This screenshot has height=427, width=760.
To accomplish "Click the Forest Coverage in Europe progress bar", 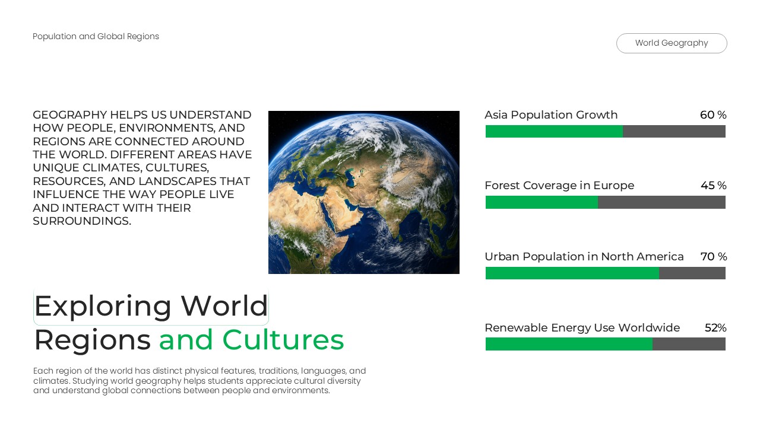I will (x=606, y=202).
